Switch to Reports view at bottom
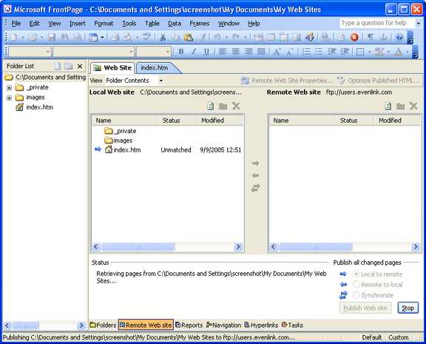The width and height of the screenshot is (426, 344). click(189, 325)
